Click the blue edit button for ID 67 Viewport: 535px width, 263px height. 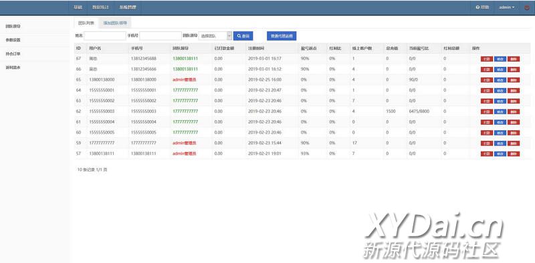500,59
